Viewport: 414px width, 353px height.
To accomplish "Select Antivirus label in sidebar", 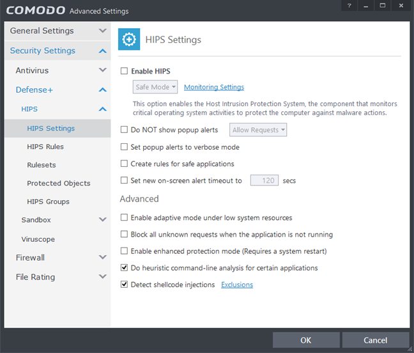I will pyautogui.click(x=32, y=70).
